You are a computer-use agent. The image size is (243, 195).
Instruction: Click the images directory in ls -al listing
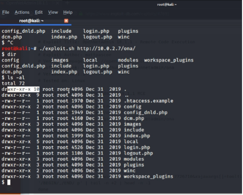pos(133,124)
